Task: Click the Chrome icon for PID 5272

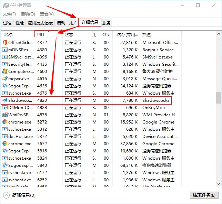Action: [5, 122]
